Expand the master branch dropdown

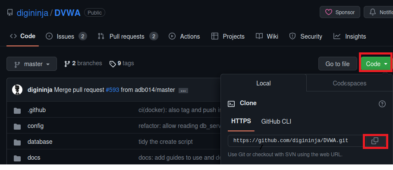pyautogui.click(x=31, y=64)
